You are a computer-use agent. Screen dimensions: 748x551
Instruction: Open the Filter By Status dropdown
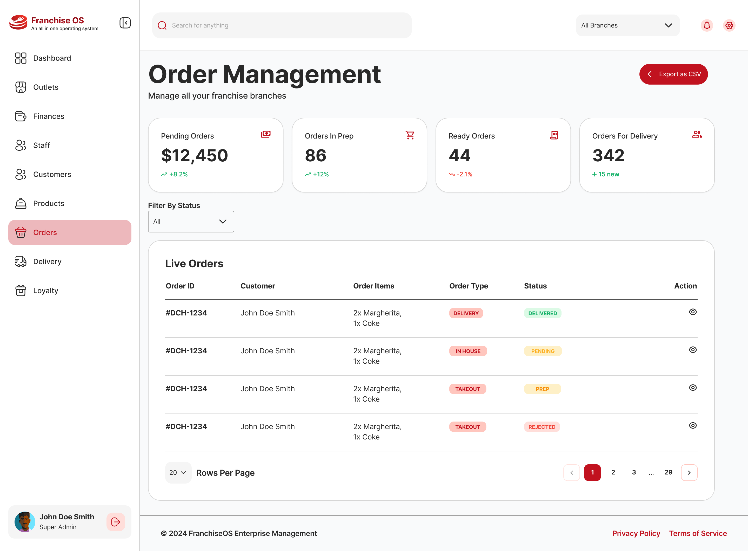191,222
